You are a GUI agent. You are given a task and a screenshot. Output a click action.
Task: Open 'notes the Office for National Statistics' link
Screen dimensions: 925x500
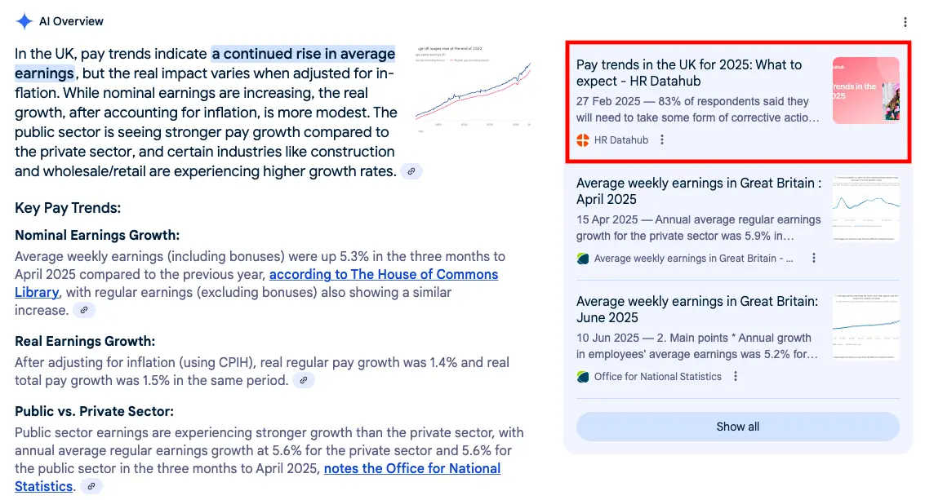[411, 468]
